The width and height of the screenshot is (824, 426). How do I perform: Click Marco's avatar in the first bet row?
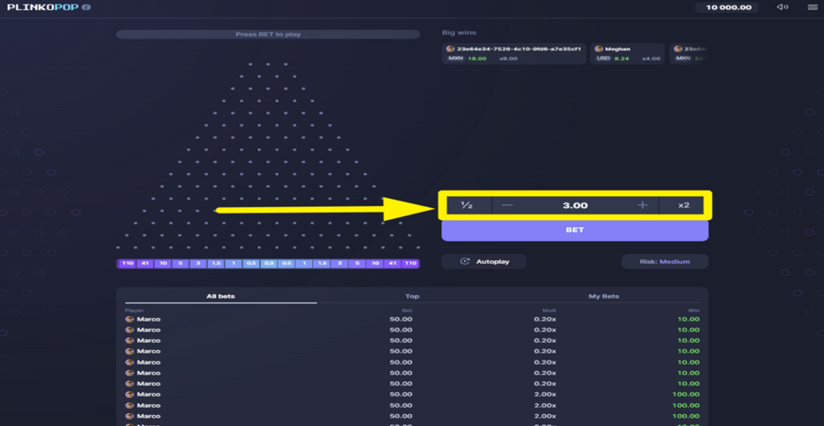click(x=129, y=319)
